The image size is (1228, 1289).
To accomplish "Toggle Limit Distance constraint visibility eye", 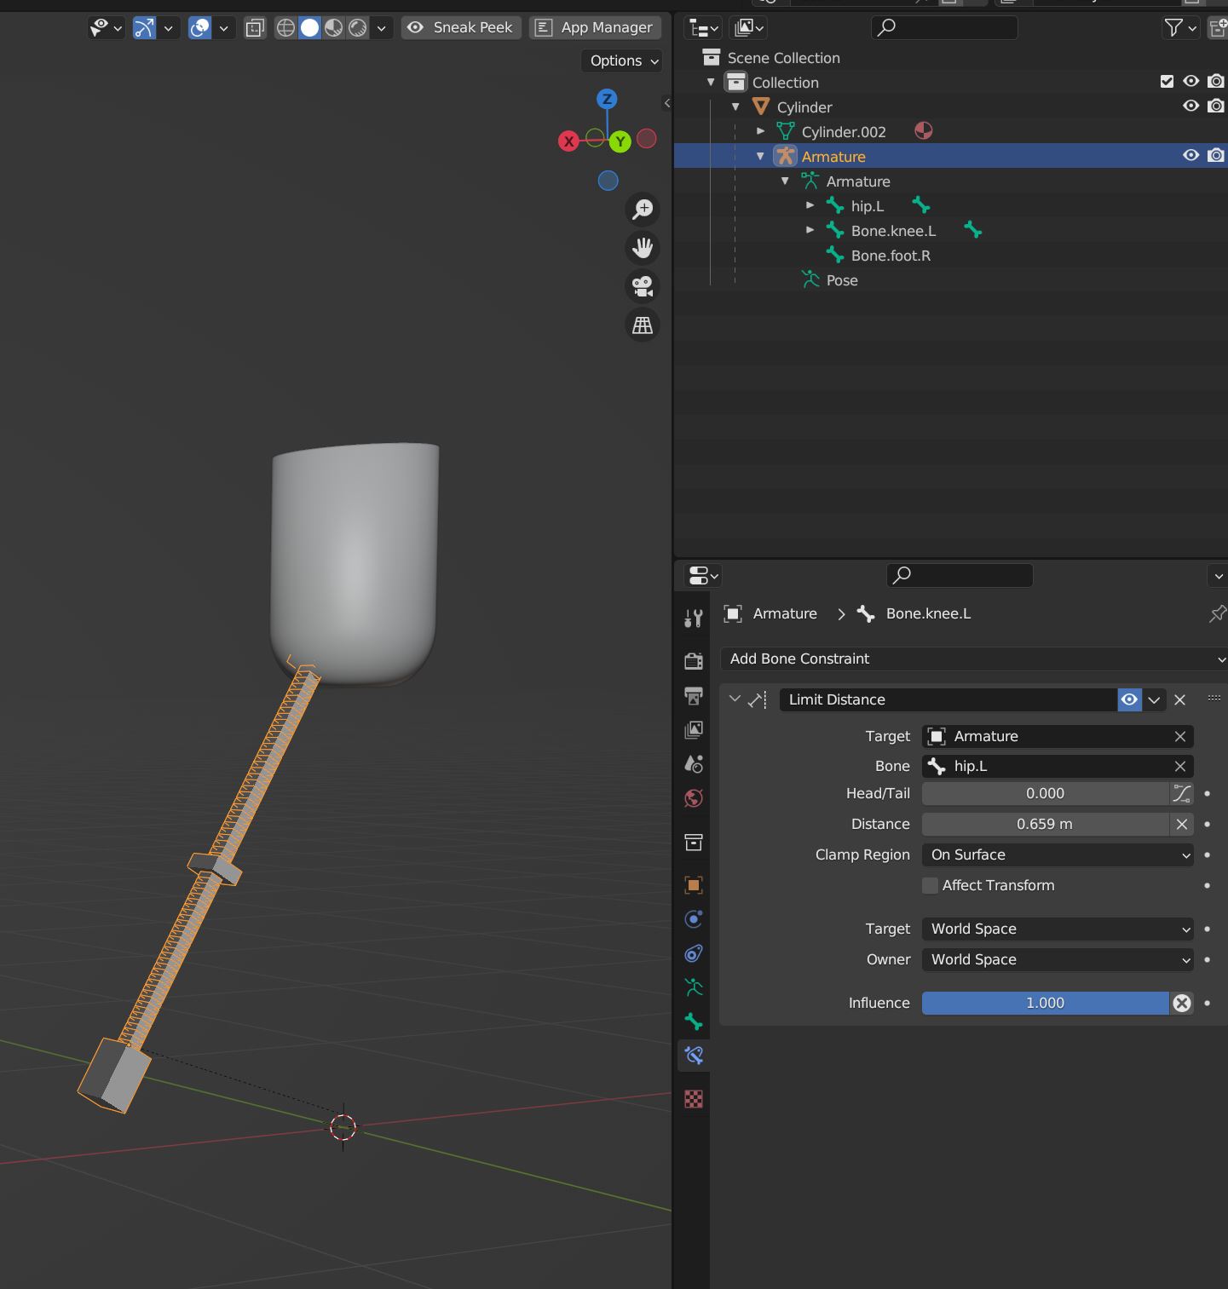I will [1129, 699].
